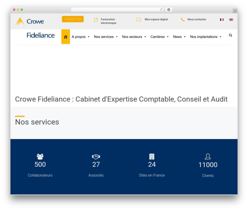Click the 500 collaborators figure
Viewport: 248px width, 210px height.
pyautogui.click(x=40, y=164)
